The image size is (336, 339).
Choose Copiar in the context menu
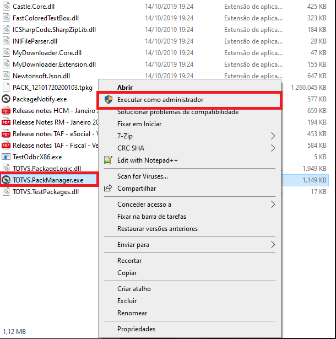tap(127, 273)
